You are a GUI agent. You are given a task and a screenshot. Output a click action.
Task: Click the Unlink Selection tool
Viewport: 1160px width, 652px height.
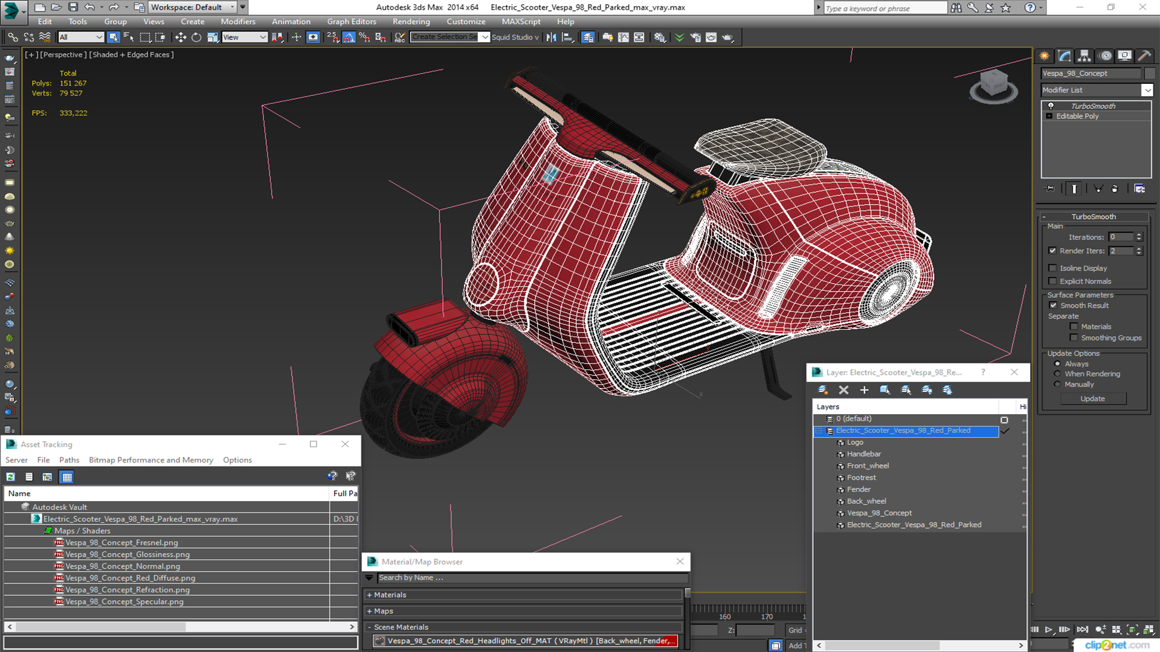(x=28, y=37)
